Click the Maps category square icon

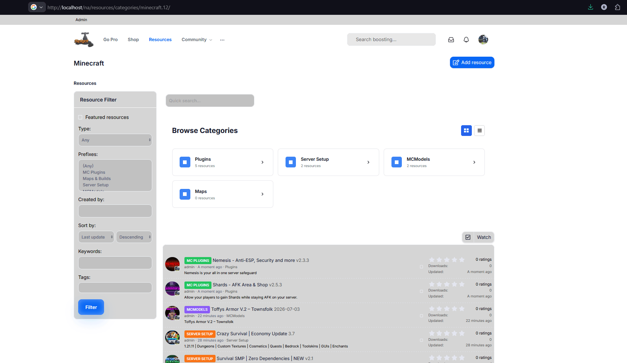click(x=185, y=194)
